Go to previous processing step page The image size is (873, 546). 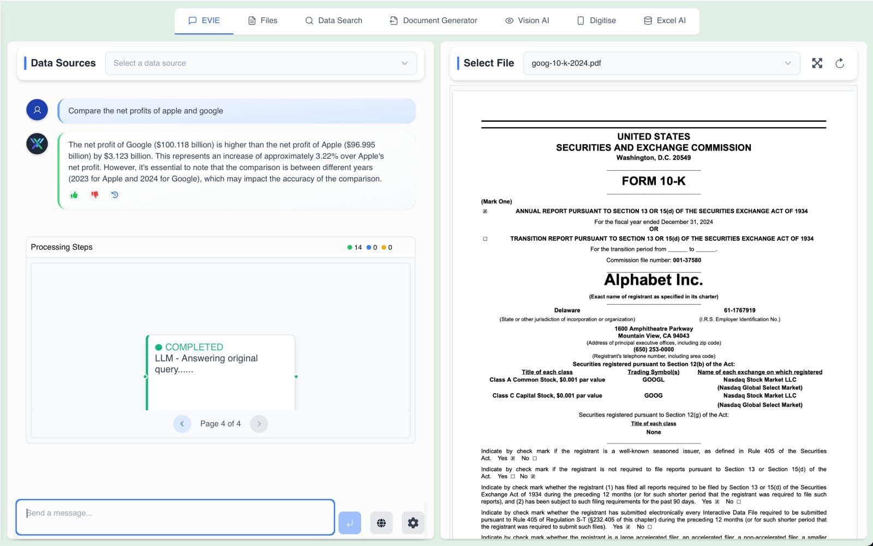182,424
